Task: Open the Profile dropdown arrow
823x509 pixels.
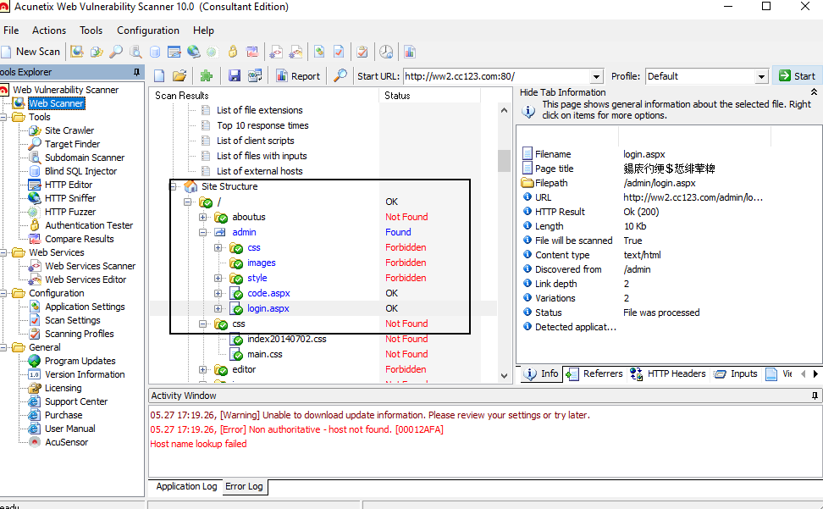Action: pos(761,76)
